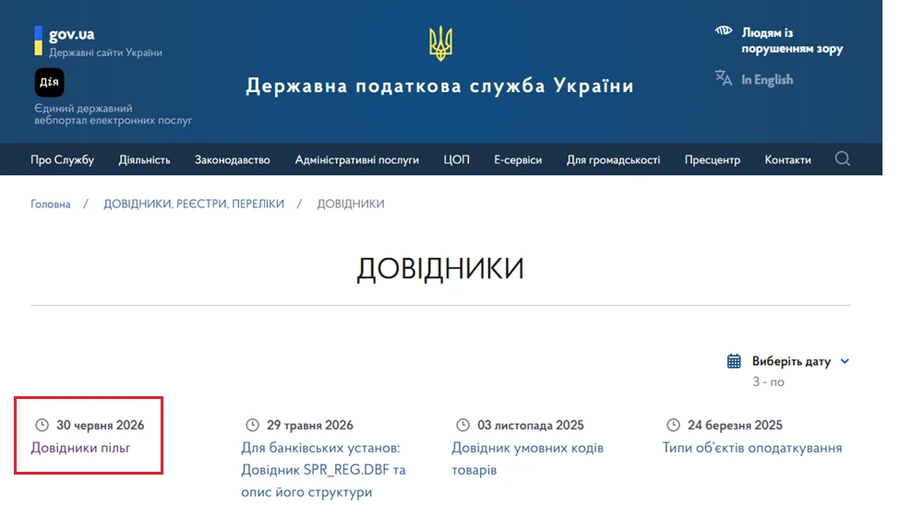Click the Дія app logo
Image resolution: width=900 pixels, height=516 pixels.
click(x=49, y=83)
